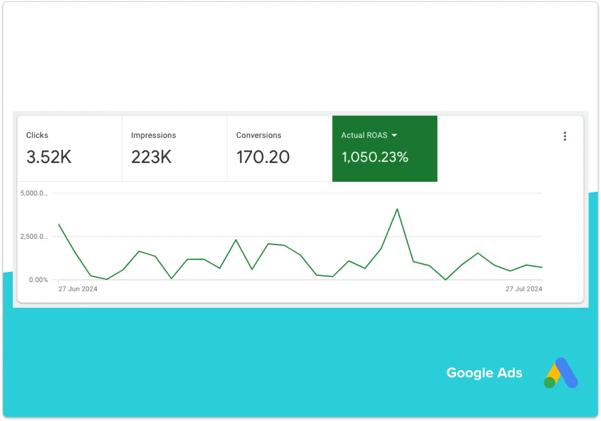601x421 pixels.
Task: Click the 27 Jun 2024 date label
Action: tap(78, 289)
